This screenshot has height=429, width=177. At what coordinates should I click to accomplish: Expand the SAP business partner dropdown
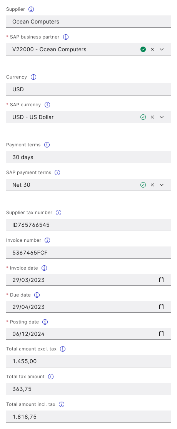click(x=162, y=49)
